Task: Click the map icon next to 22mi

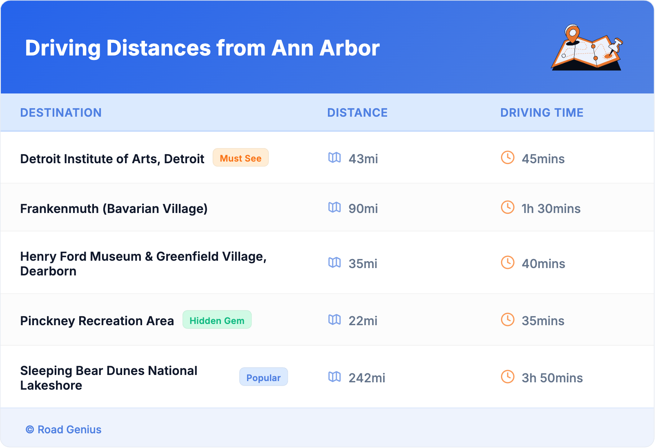Action: point(334,320)
